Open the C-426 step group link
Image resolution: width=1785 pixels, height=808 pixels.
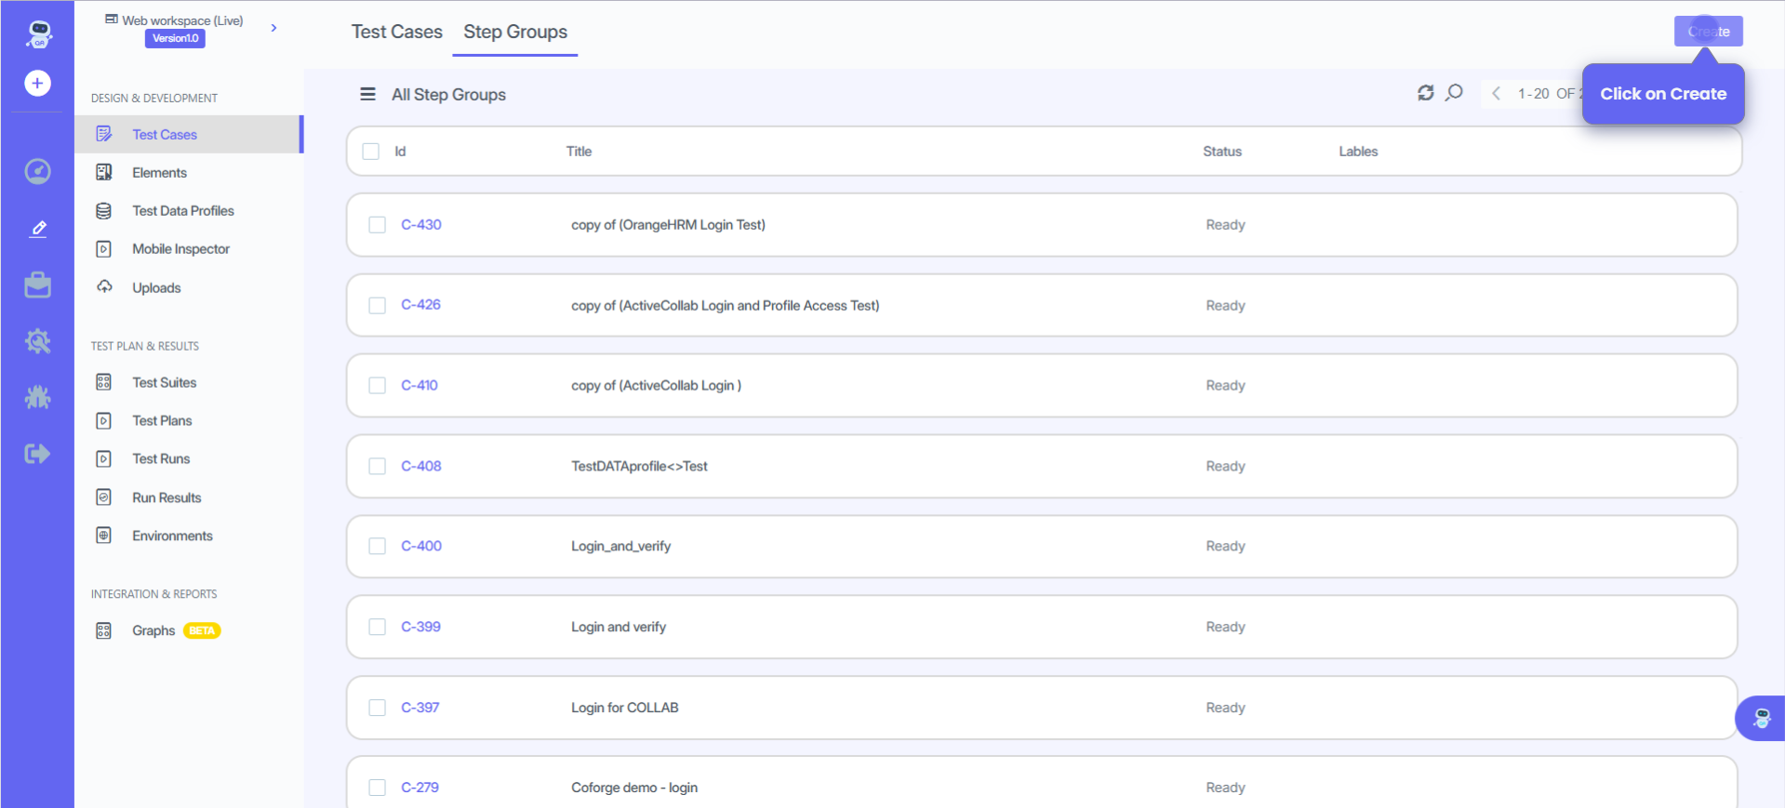pyautogui.click(x=420, y=305)
